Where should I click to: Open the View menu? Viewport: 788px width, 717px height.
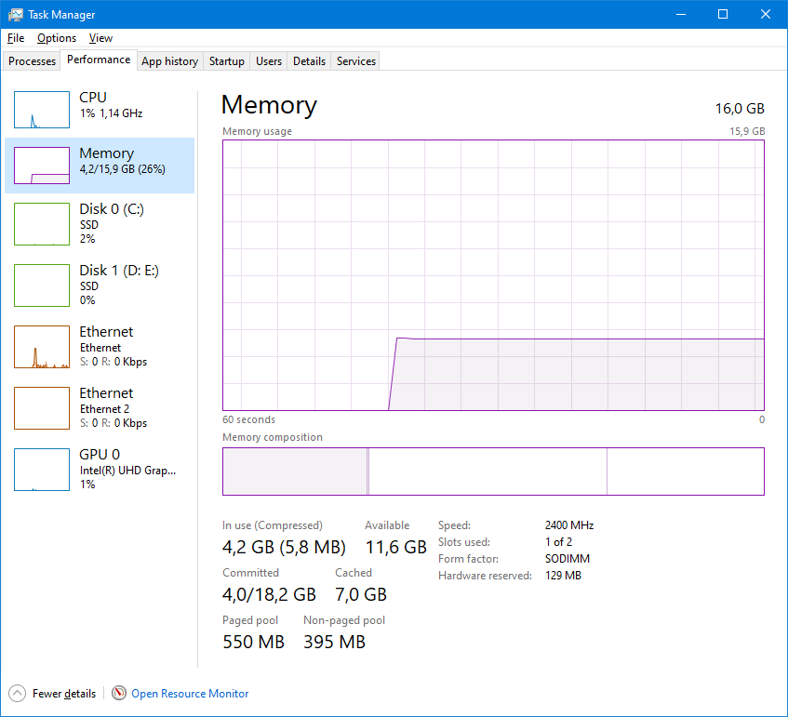(x=100, y=38)
